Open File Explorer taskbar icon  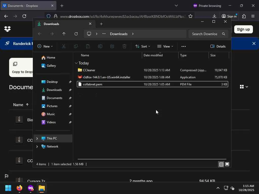[42, 188]
